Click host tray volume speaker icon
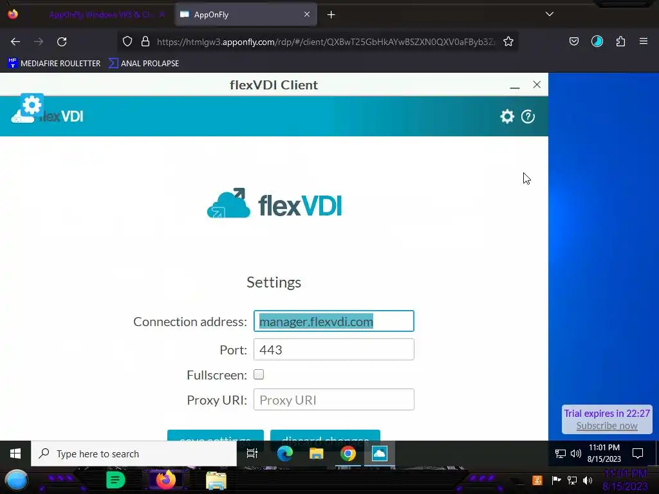The width and height of the screenshot is (659, 494). click(588, 480)
